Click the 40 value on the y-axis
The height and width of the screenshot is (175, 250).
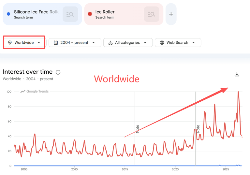coord(9,136)
